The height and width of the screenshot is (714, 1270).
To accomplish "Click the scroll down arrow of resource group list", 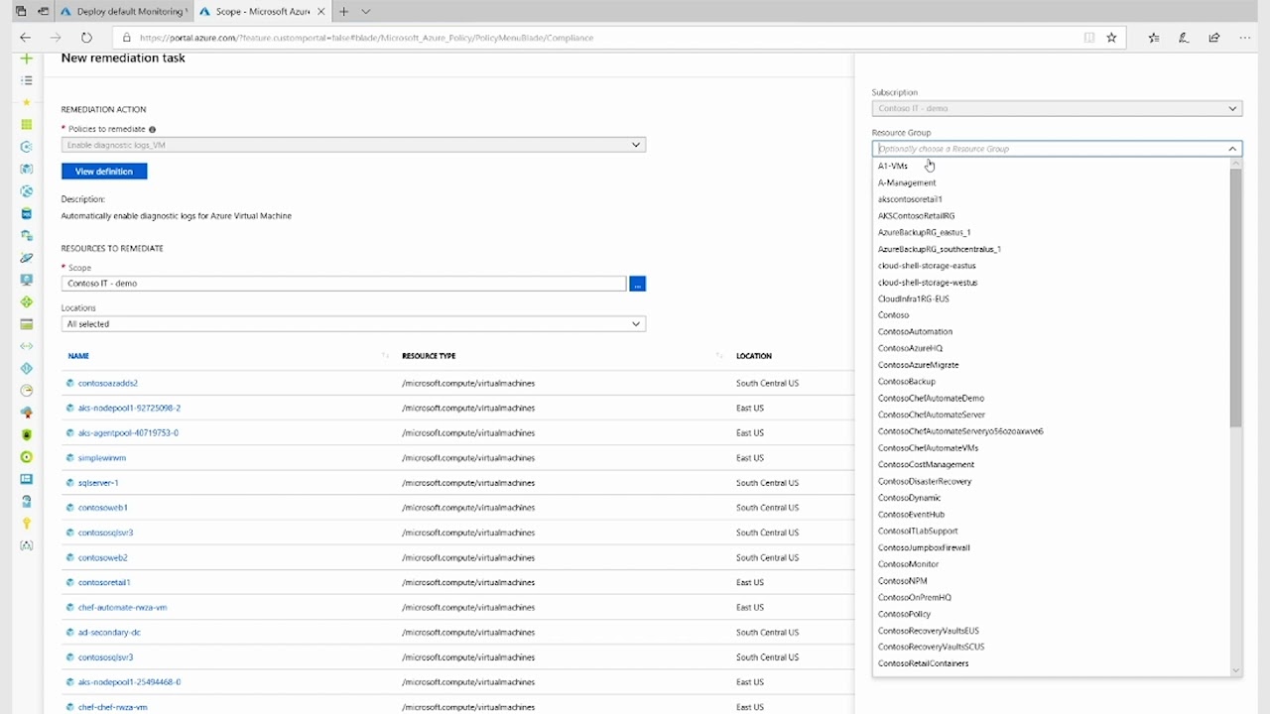I will pos(1235,671).
